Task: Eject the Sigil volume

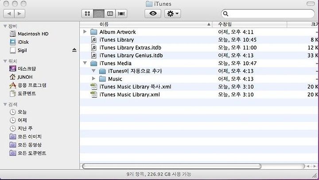Action: pyautogui.click(x=74, y=50)
